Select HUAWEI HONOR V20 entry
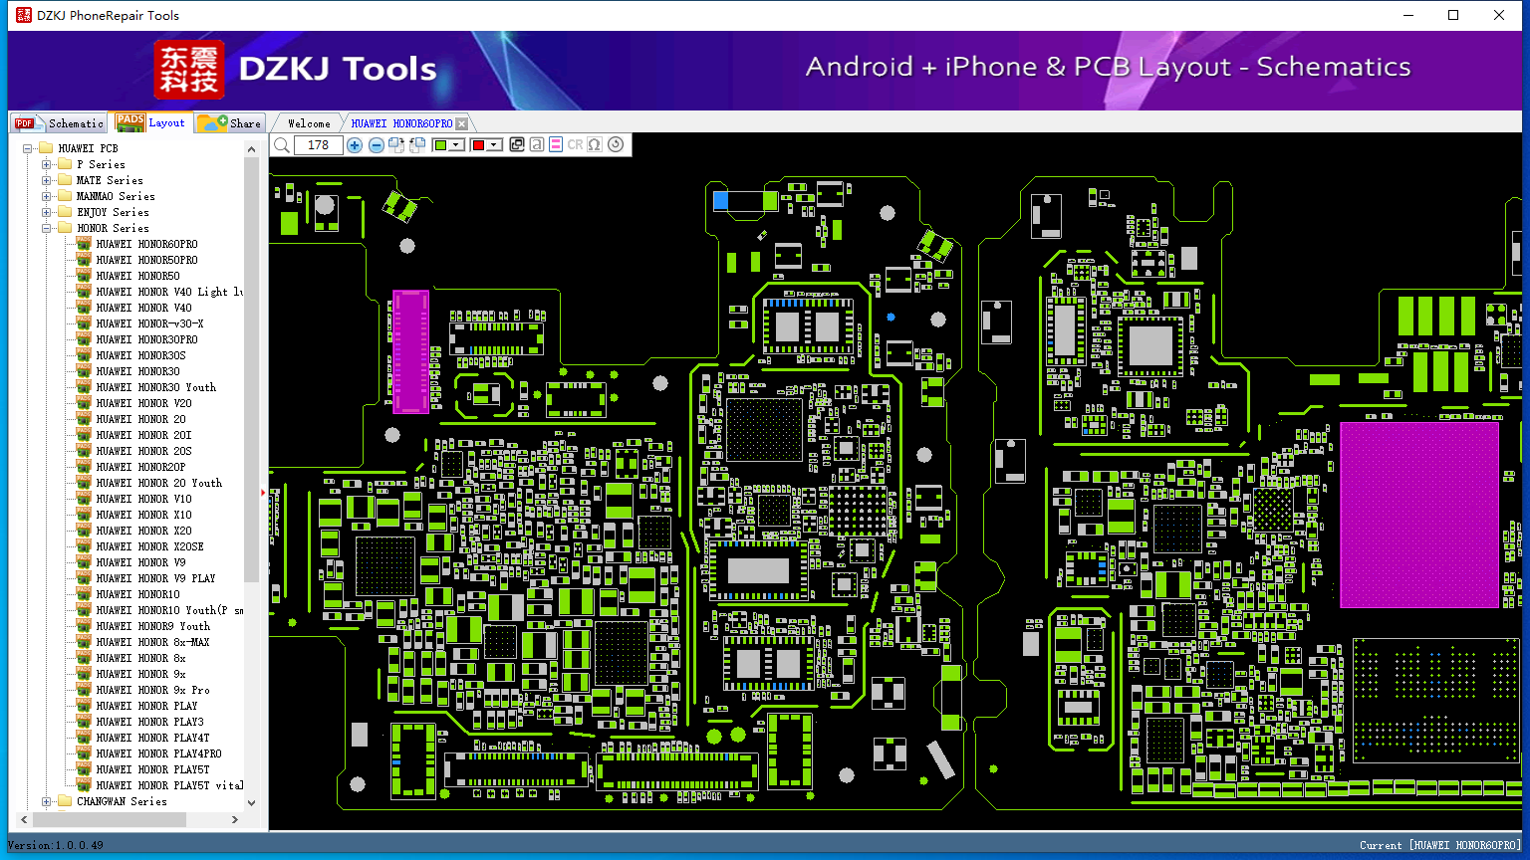The image size is (1530, 860). tap(143, 403)
